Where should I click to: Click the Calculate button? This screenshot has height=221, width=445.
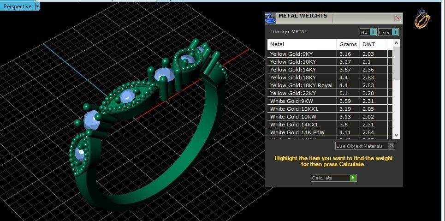(334, 178)
